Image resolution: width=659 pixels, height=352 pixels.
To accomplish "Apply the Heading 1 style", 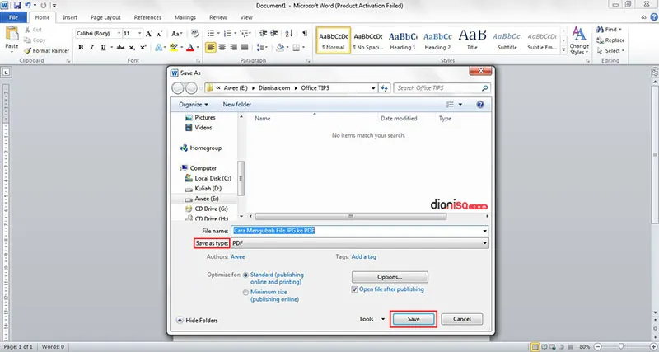I will click(403, 40).
